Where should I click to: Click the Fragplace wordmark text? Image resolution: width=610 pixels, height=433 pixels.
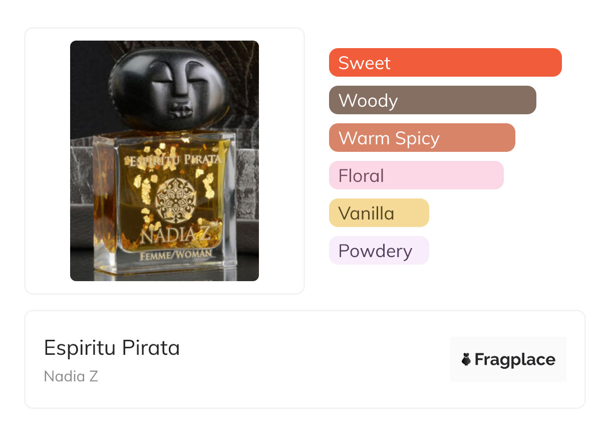515,359
